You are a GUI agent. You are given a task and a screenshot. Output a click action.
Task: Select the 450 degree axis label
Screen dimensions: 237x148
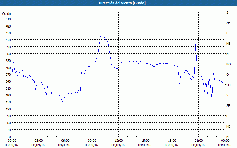tap(9, 33)
